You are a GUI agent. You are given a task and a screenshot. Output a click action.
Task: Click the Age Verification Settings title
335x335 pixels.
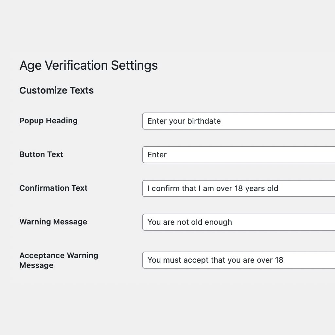click(89, 65)
